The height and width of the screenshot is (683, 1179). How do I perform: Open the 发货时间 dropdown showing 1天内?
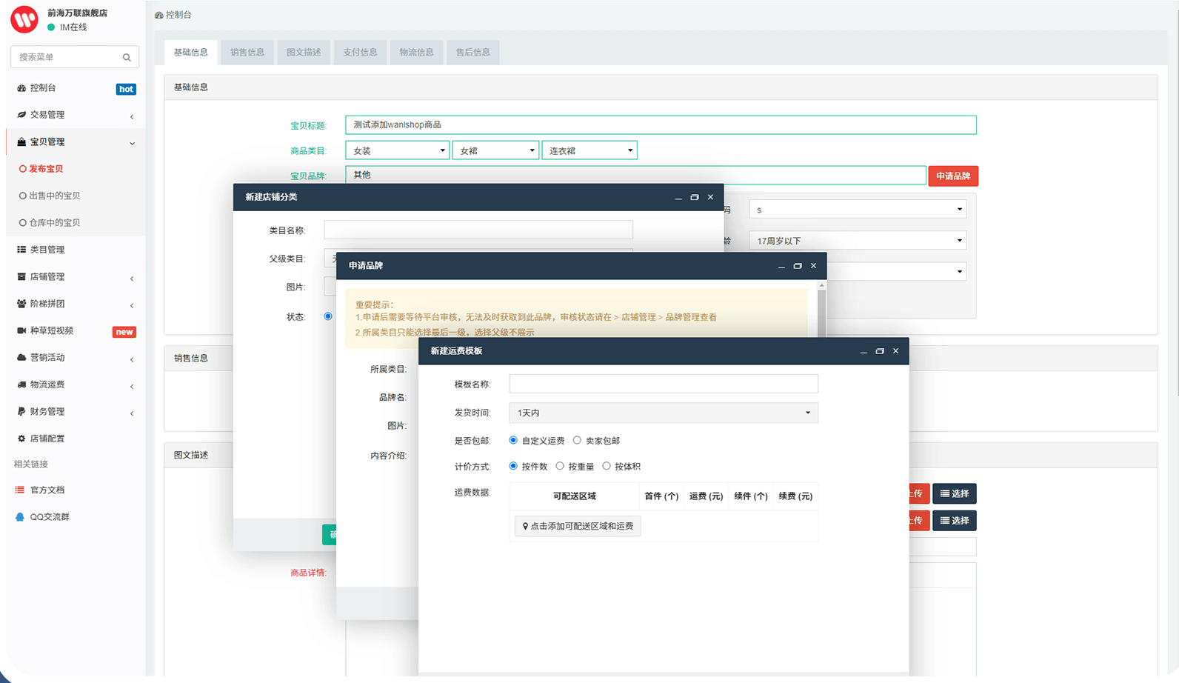(x=663, y=413)
